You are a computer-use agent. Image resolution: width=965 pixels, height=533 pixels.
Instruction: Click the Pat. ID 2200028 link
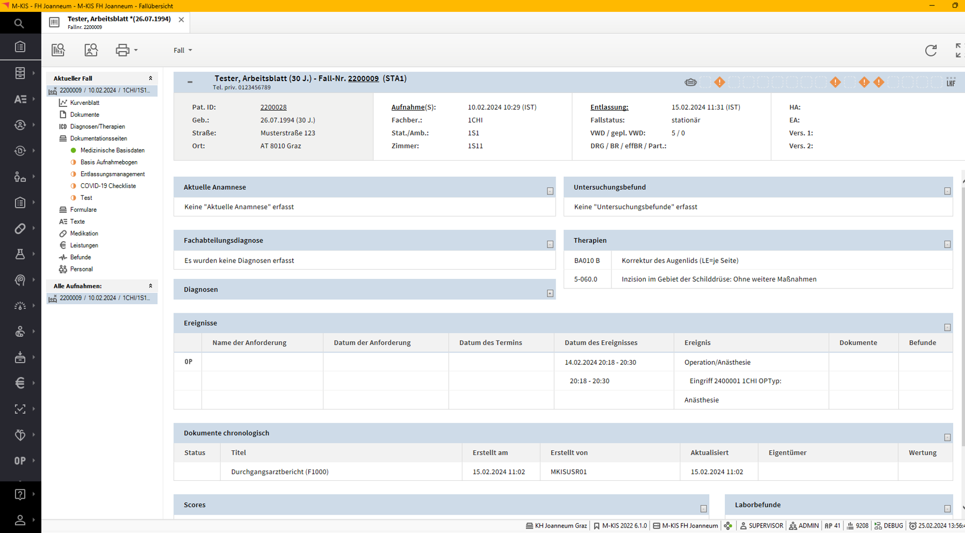273,107
